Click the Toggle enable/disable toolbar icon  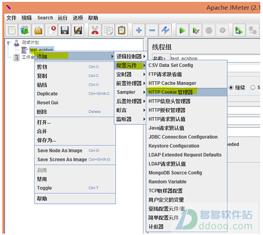(x=165, y=30)
